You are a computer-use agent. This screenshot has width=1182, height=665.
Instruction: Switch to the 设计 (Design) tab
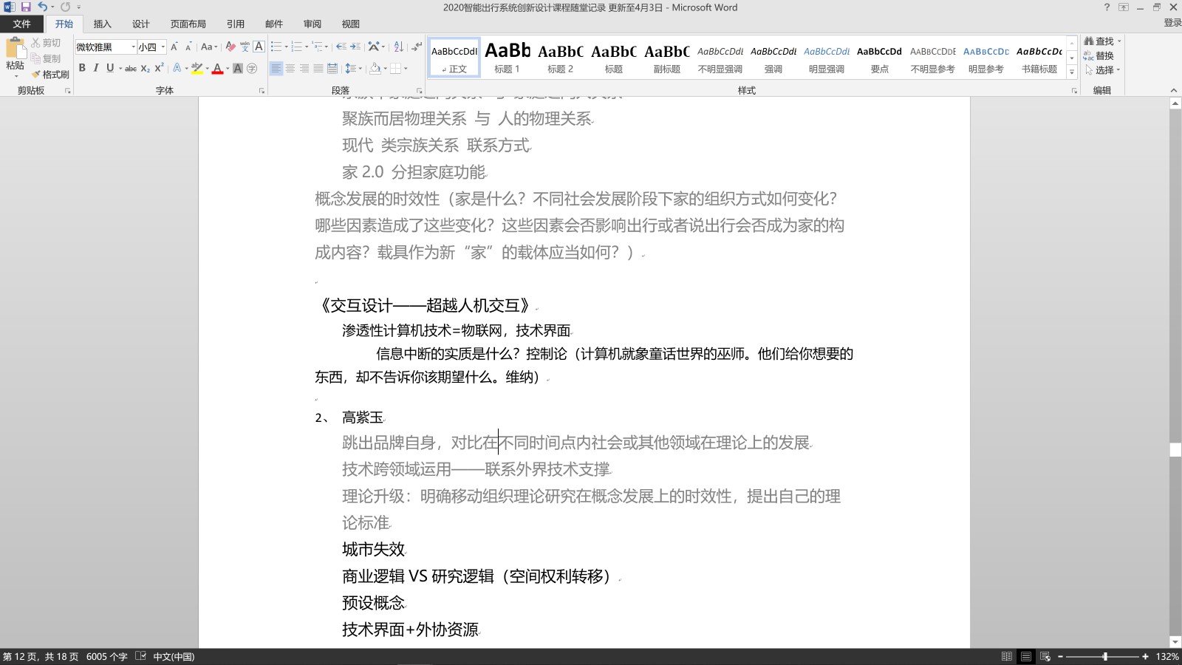tap(141, 24)
